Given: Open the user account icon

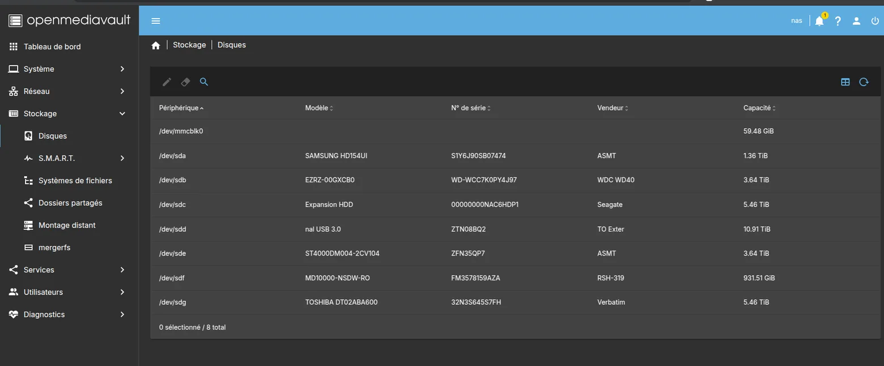Looking at the screenshot, I should click(857, 21).
